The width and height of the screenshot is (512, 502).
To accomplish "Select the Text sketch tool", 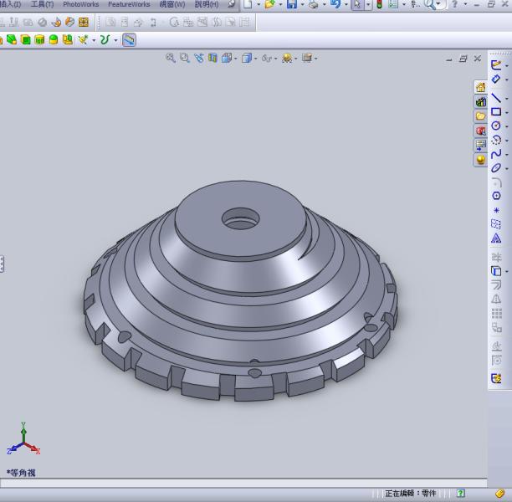I will point(496,238).
